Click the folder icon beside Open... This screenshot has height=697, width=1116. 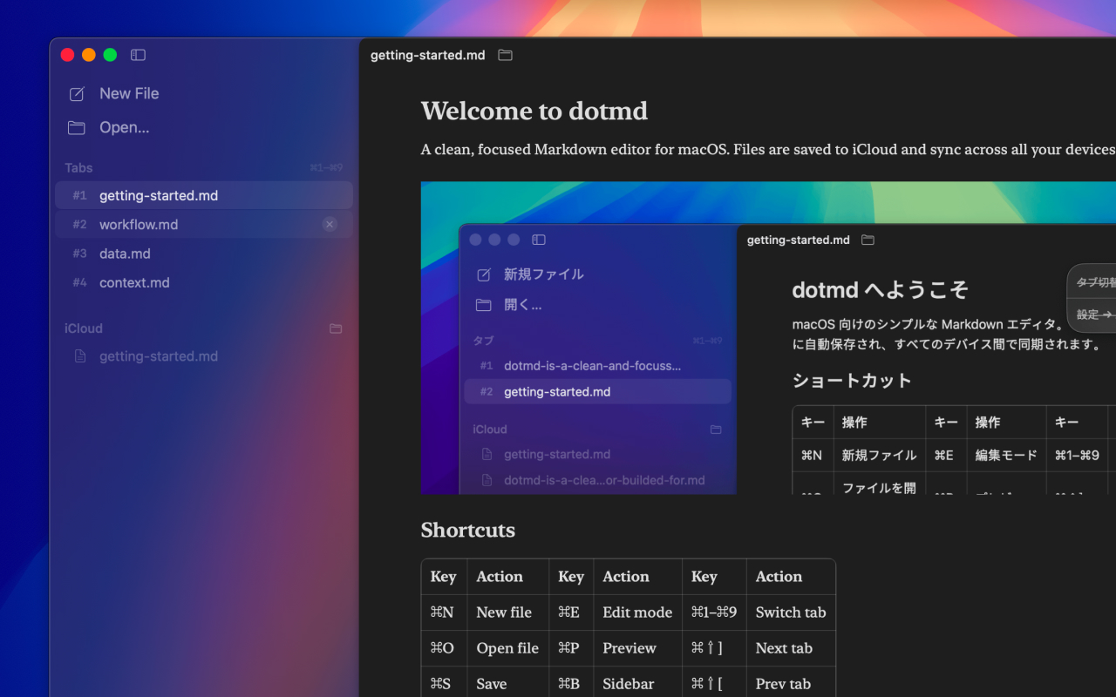(x=77, y=128)
